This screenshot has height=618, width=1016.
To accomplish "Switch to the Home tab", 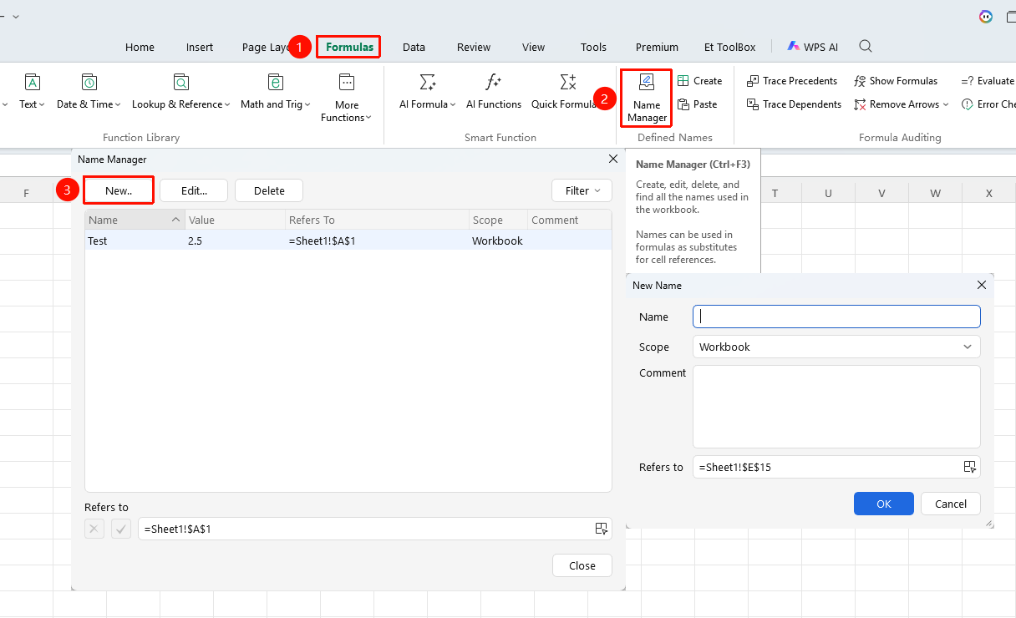I will (140, 47).
